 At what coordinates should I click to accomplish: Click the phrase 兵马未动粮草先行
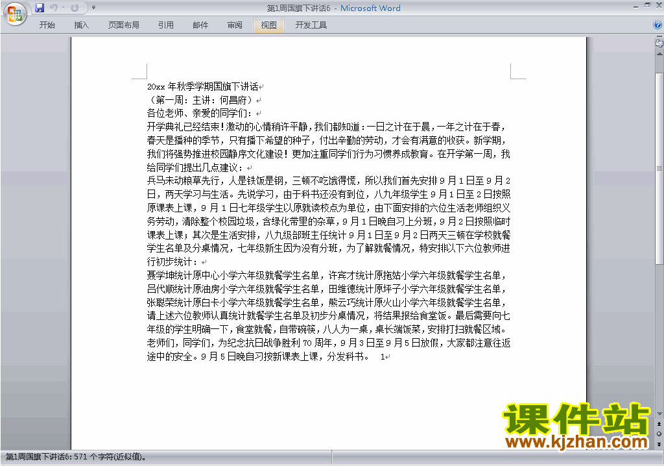(183, 180)
